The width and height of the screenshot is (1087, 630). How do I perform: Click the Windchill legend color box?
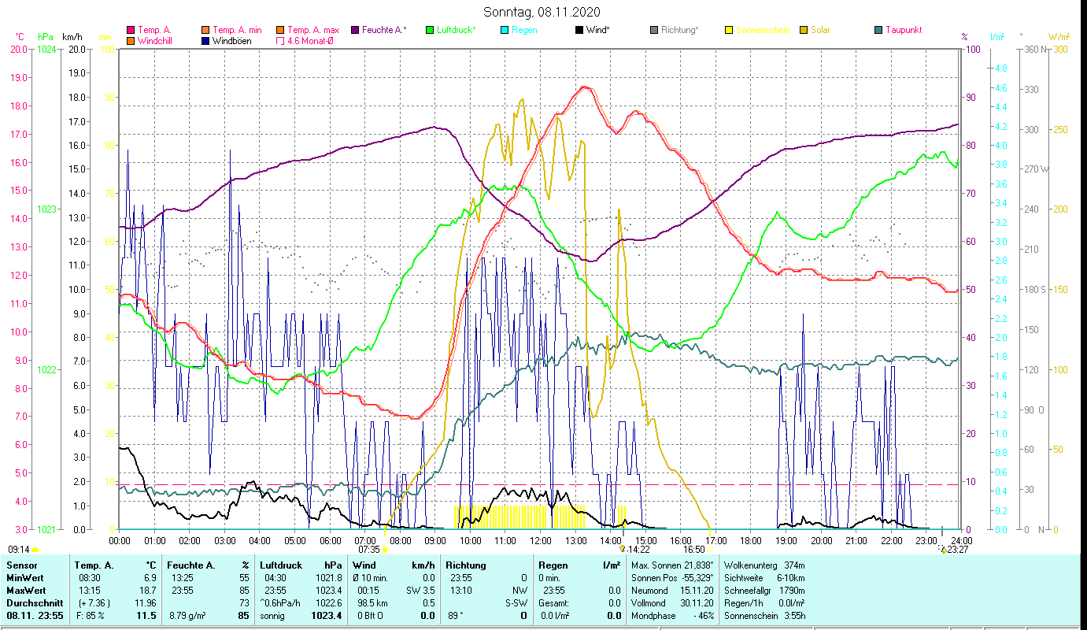pos(131,41)
